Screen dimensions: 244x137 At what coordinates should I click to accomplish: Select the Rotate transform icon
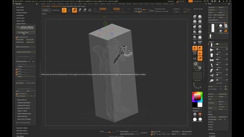pos(85,10)
